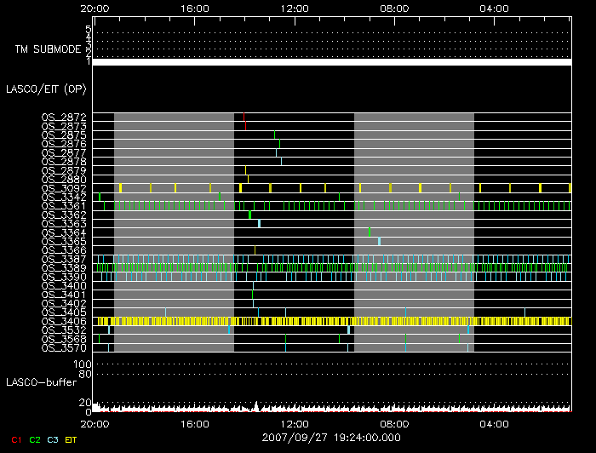Click the 12:00 label on top axis
596x453 pixels.
[295, 8]
